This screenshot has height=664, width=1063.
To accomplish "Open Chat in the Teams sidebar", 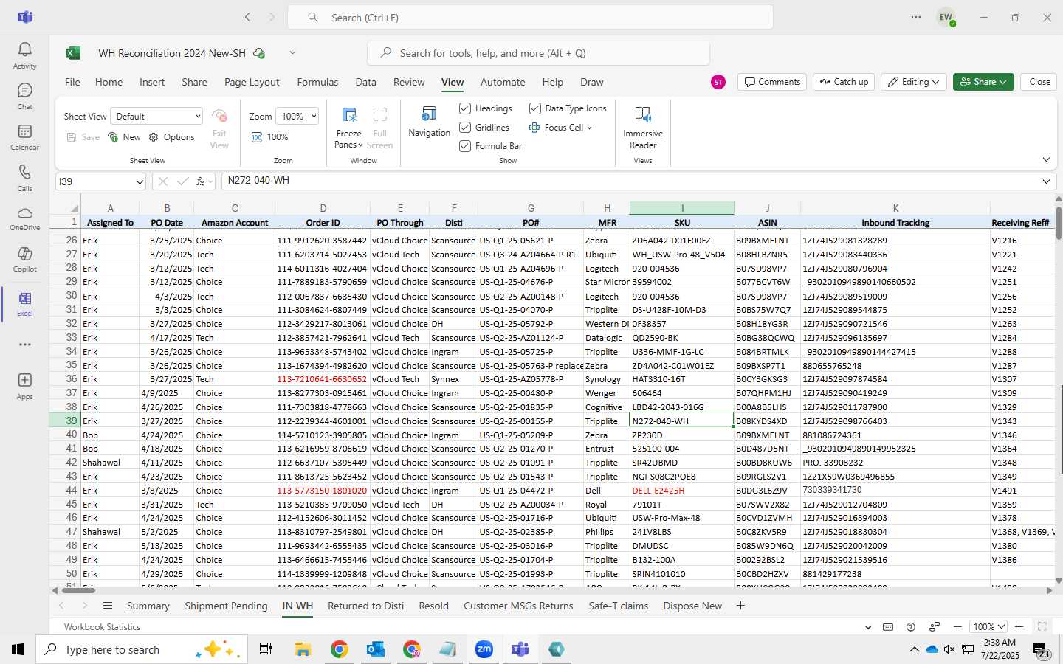I will coord(24,96).
